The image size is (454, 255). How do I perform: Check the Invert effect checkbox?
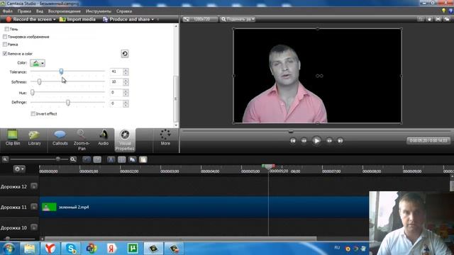tap(33, 113)
